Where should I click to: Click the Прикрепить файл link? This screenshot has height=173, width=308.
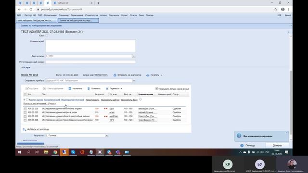129,100
